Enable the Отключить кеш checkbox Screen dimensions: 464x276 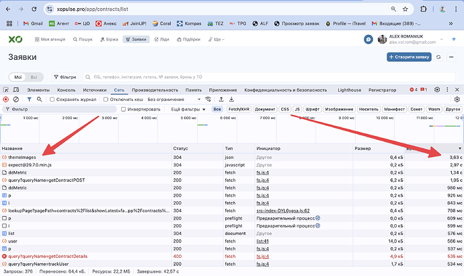[x=106, y=100]
